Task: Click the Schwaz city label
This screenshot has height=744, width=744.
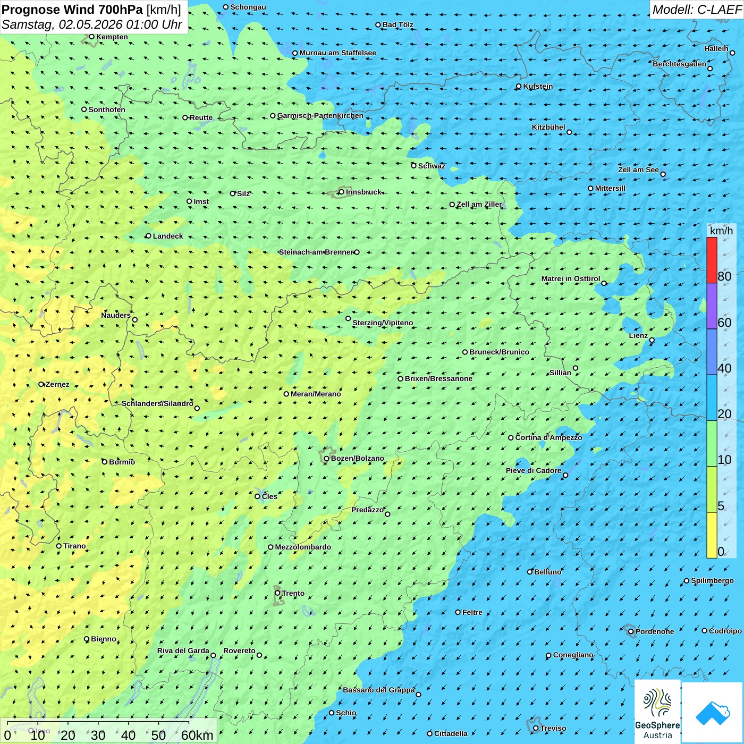Action: pos(432,166)
